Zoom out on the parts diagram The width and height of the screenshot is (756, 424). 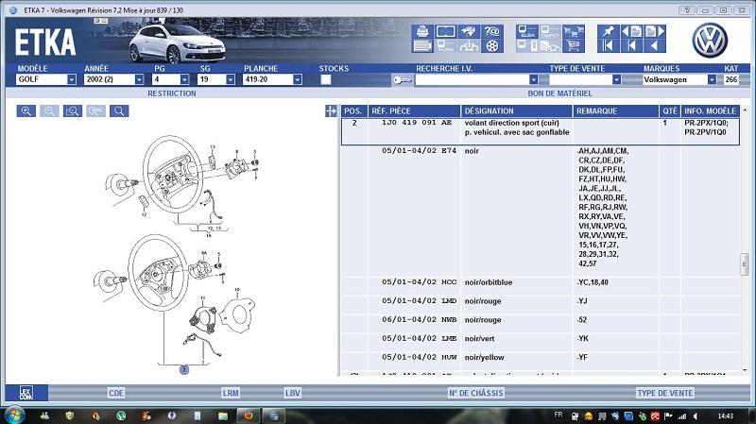[x=49, y=111]
